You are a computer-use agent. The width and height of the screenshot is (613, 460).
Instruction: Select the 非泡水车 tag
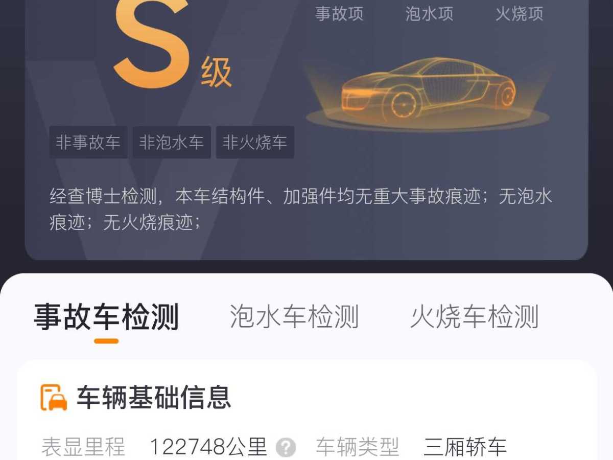[172, 142]
